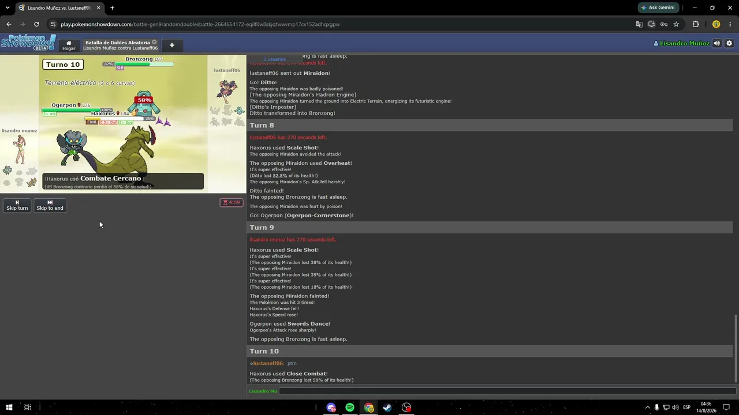
Task: Close the Lisandro Muñoz vs. Lustaneff06 browser tab
Action: click(x=98, y=7)
